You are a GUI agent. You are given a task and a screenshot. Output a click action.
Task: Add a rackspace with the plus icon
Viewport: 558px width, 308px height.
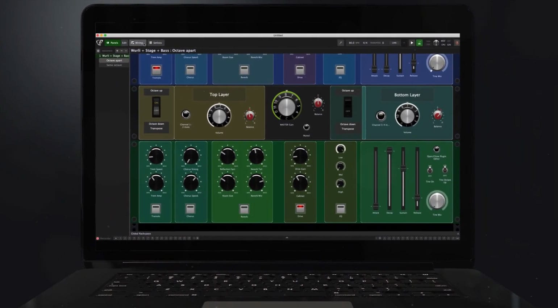point(117,51)
